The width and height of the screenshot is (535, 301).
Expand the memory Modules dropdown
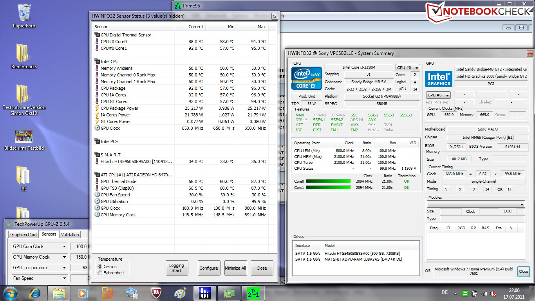476,204
